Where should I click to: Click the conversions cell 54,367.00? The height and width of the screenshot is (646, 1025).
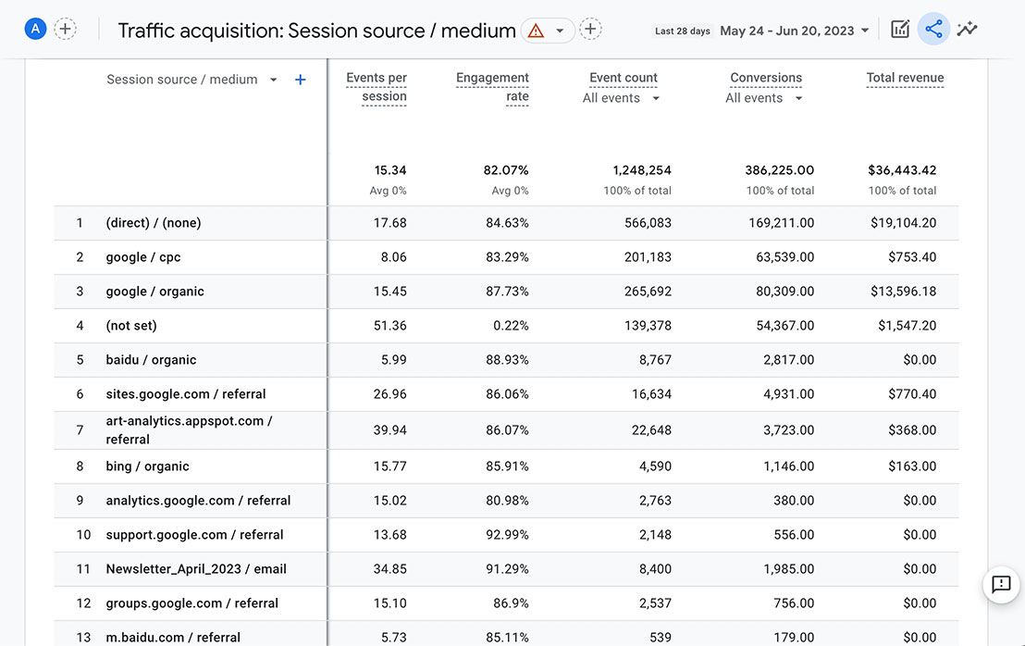coord(784,326)
